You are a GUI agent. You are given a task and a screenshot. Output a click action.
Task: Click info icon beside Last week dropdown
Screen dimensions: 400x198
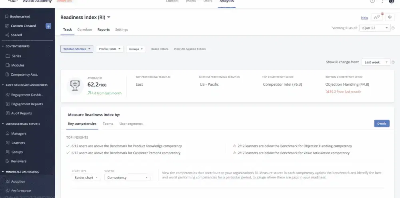click(393, 62)
